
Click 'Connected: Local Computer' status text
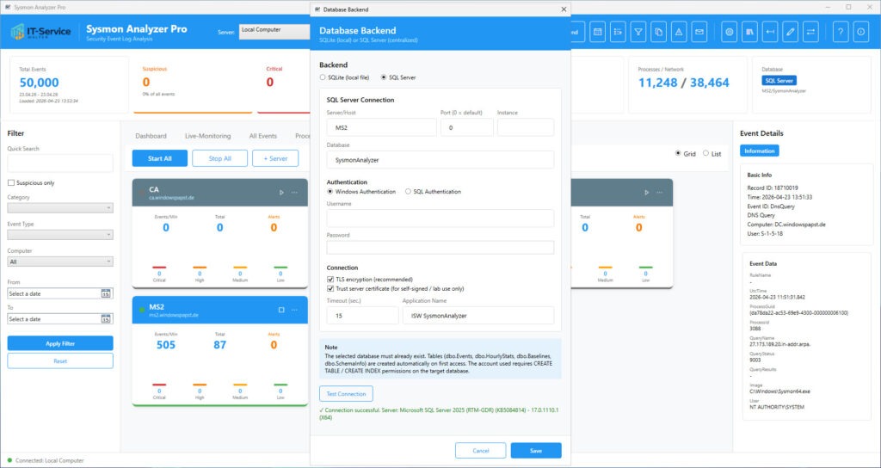(49, 460)
